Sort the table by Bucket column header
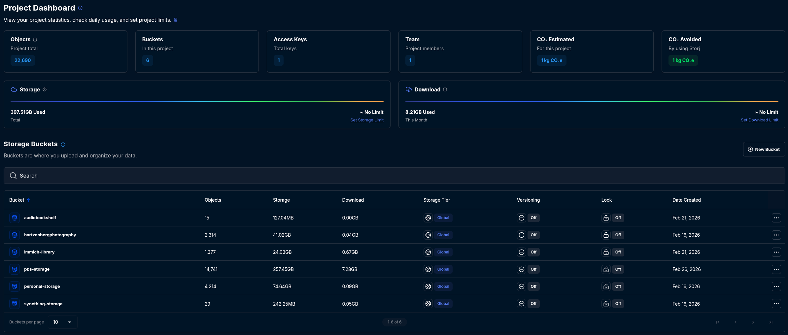The image size is (788, 335). [x=17, y=200]
